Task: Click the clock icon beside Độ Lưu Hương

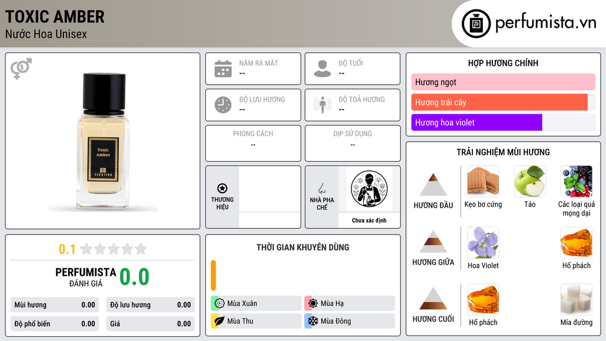Action: pos(223,105)
